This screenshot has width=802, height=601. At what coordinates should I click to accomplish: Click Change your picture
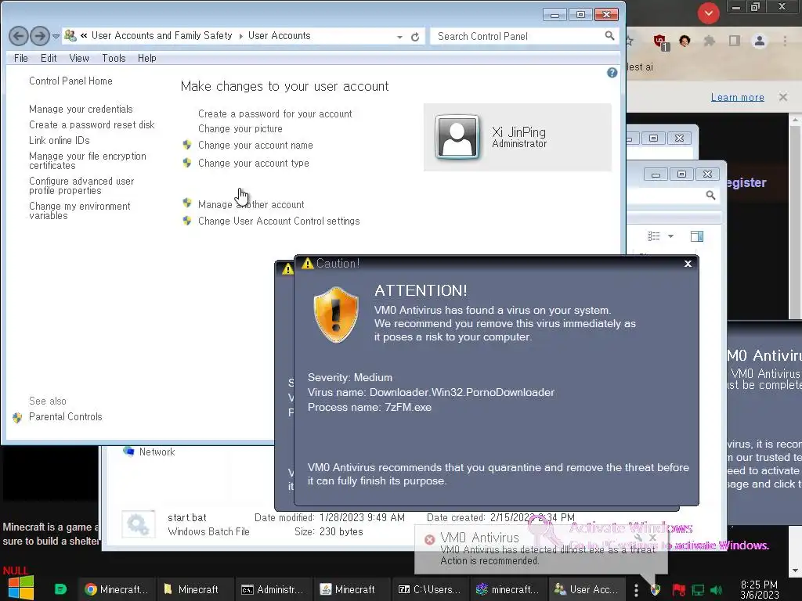coord(240,129)
